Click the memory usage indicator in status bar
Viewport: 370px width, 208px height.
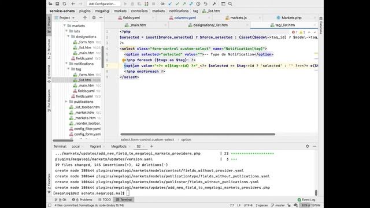pos(311,206)
